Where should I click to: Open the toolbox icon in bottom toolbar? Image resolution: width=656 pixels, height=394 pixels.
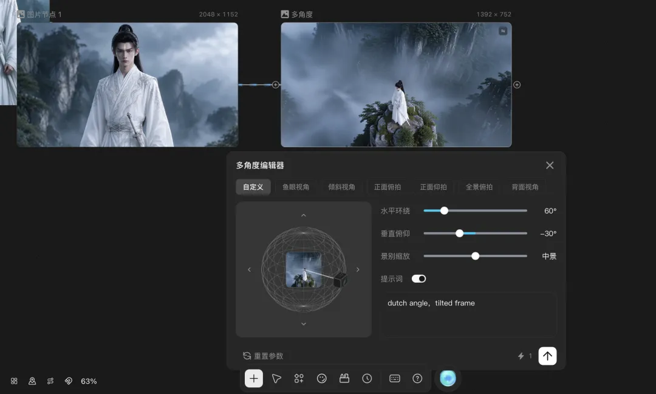click(x=344, y=379)
